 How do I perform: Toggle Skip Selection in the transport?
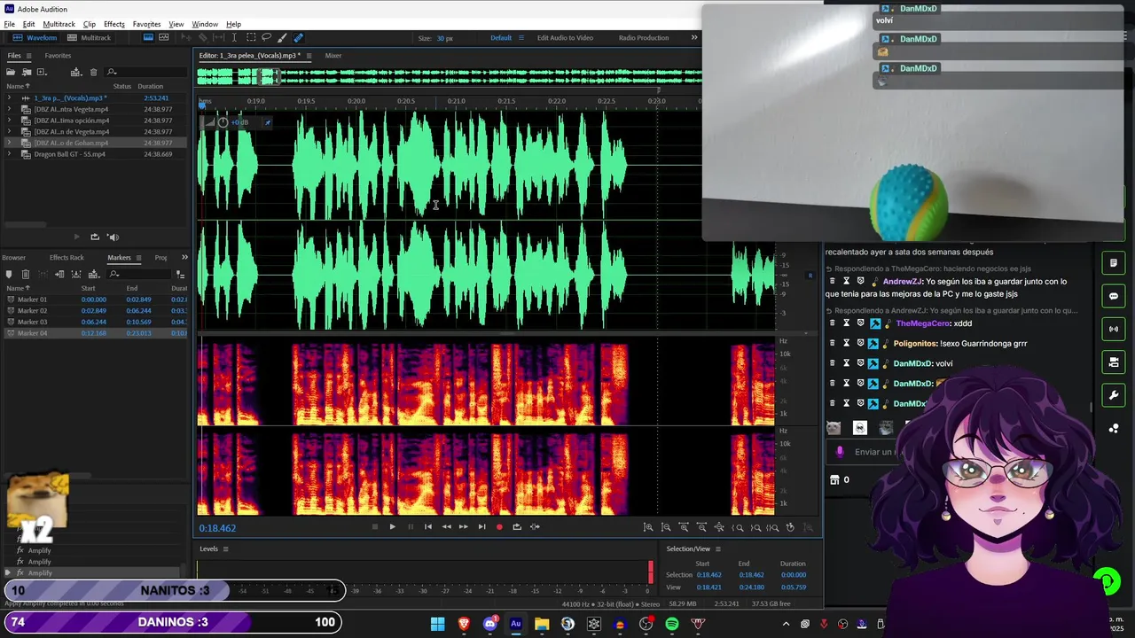coord(535,527)
